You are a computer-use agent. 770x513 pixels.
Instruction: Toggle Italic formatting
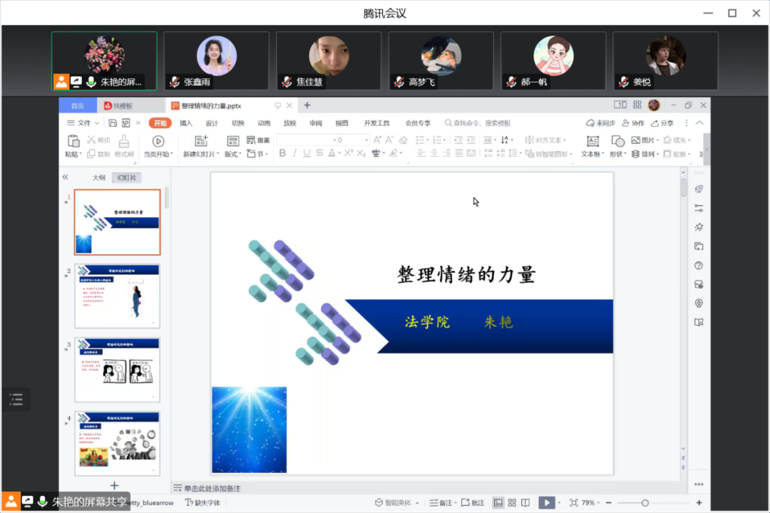coord(294,154)
